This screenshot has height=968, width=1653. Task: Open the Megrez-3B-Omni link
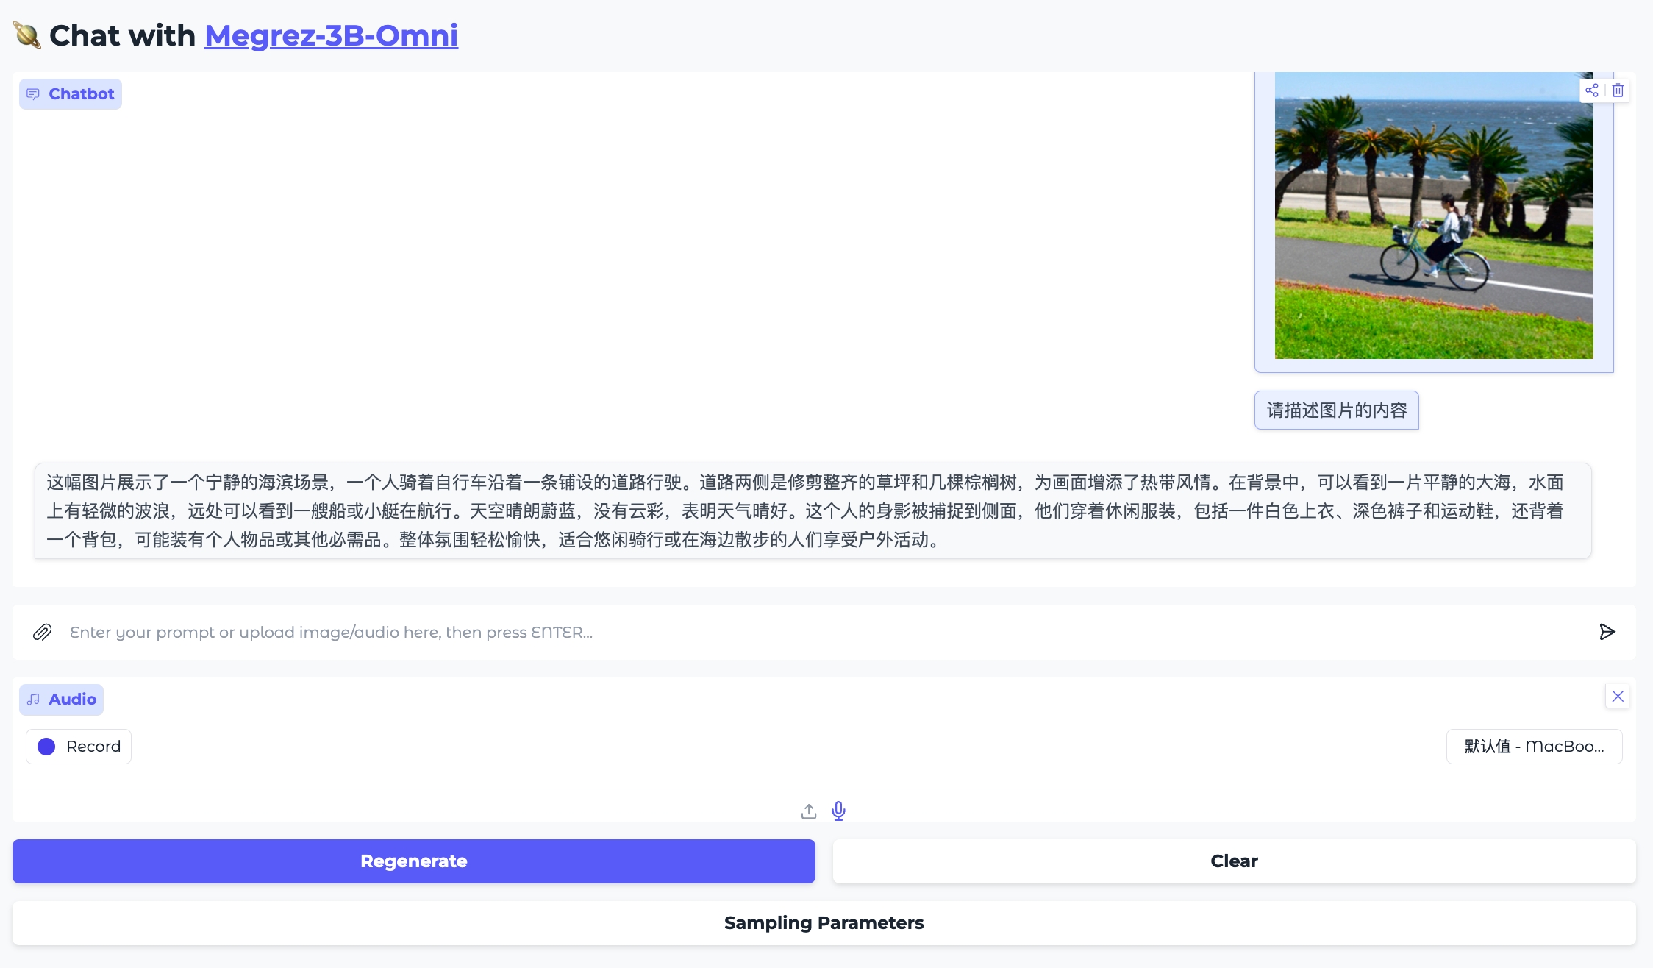click(x=331, y=35)
